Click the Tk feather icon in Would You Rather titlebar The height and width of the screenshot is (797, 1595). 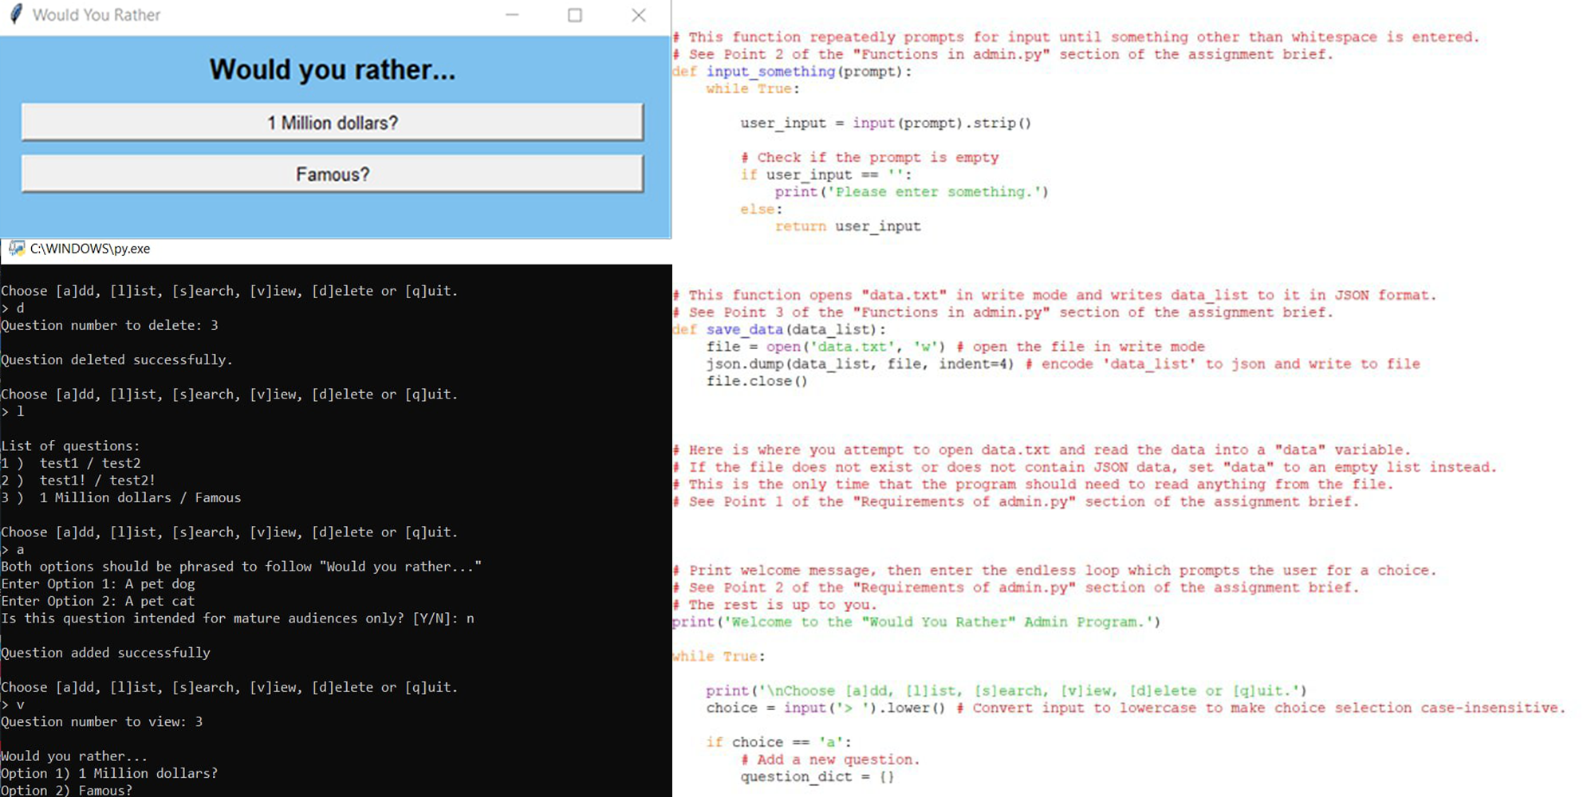[x=15, y=14]
